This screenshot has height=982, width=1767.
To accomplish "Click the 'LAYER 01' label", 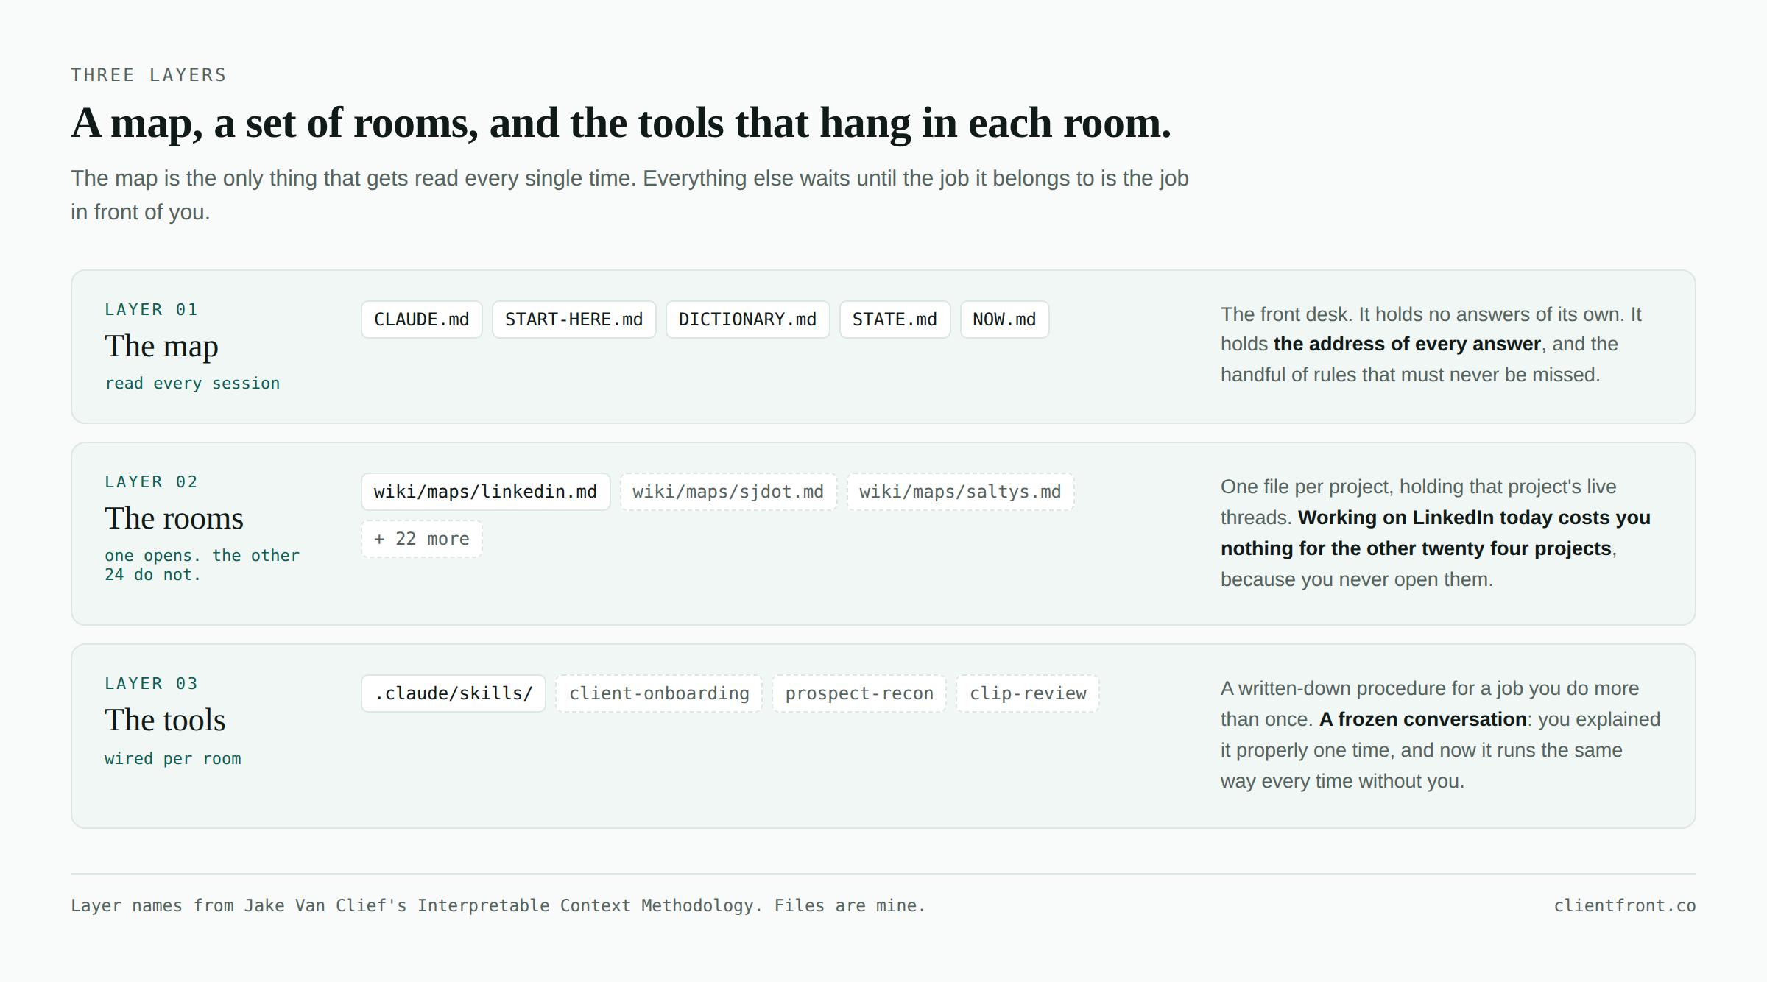I will [151, 310].
